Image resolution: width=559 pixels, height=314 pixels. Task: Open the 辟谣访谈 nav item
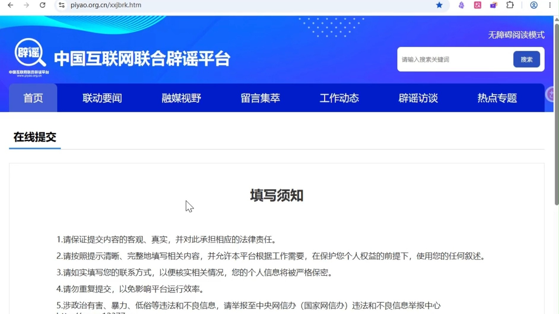[x=418, y=98]
